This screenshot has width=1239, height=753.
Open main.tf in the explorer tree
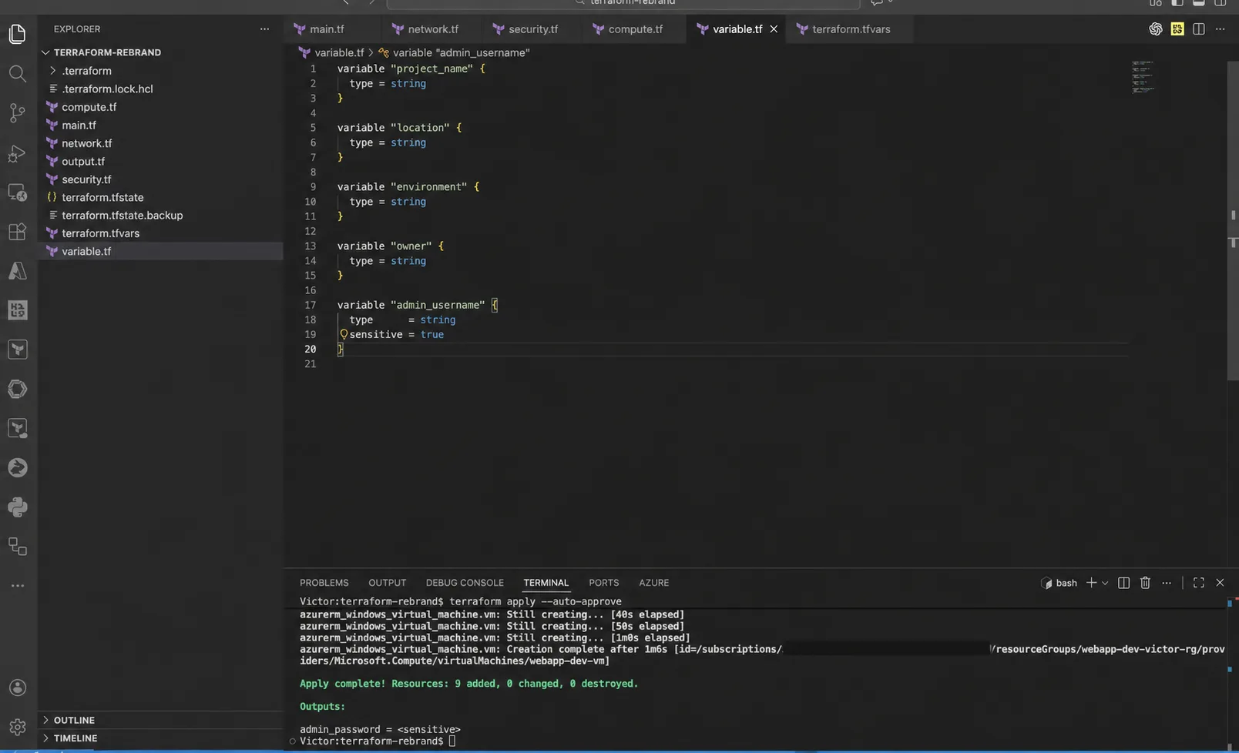(x=161, y=125)
